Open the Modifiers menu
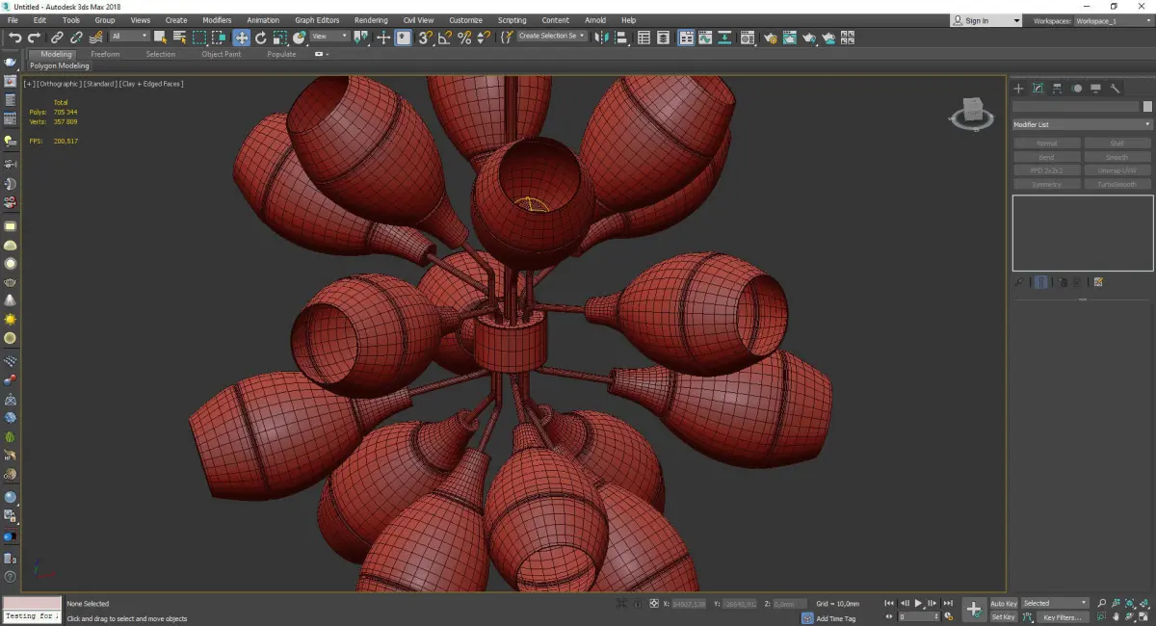Image resolution: width=1156 pixels, height=626 pixels. [217, 20]
